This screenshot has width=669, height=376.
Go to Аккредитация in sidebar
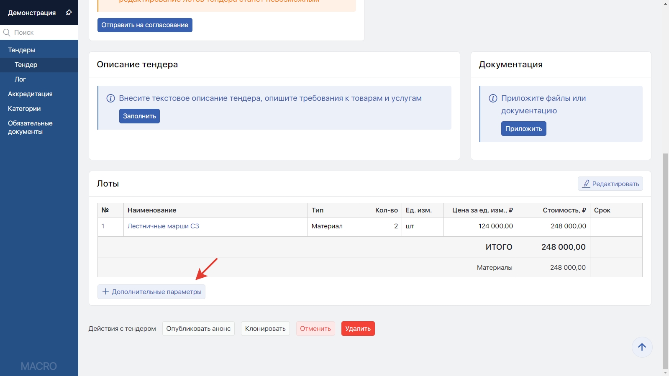30,94
